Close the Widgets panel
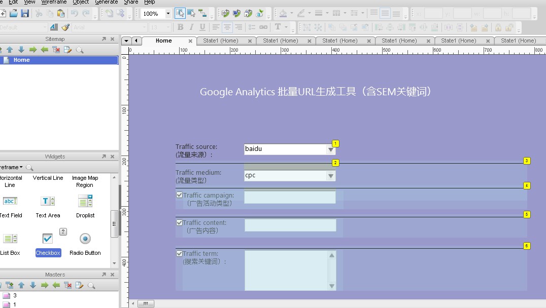 pos(112,157)
